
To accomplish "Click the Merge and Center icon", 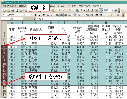I will point(70,15).
